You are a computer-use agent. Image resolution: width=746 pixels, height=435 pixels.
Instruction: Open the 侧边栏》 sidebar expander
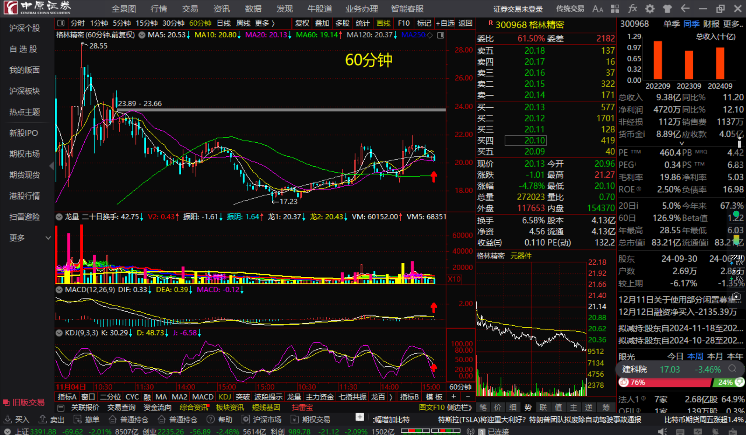[x=460, y=407]
